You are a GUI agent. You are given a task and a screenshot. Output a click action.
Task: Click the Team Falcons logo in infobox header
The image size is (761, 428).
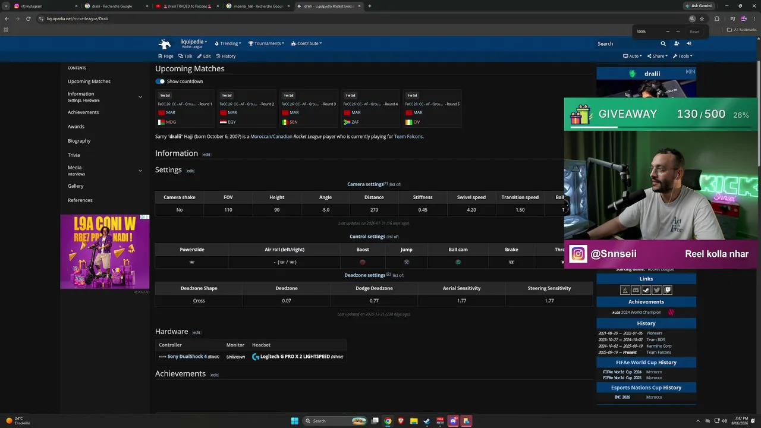[x=632, y=74]
